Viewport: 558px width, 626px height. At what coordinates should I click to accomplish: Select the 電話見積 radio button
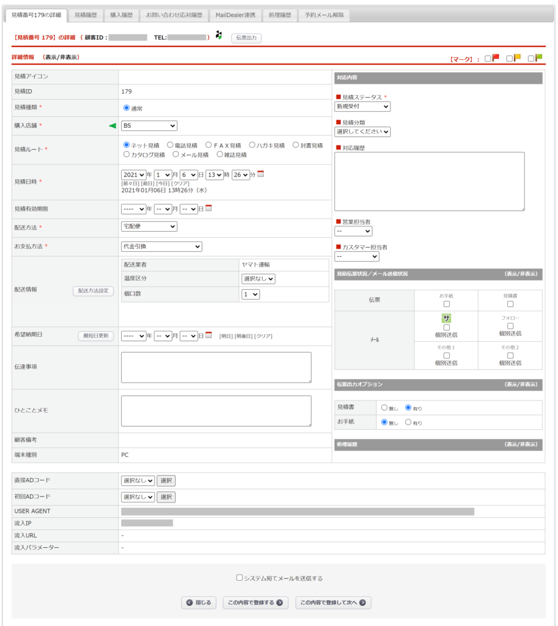(170, 145)
